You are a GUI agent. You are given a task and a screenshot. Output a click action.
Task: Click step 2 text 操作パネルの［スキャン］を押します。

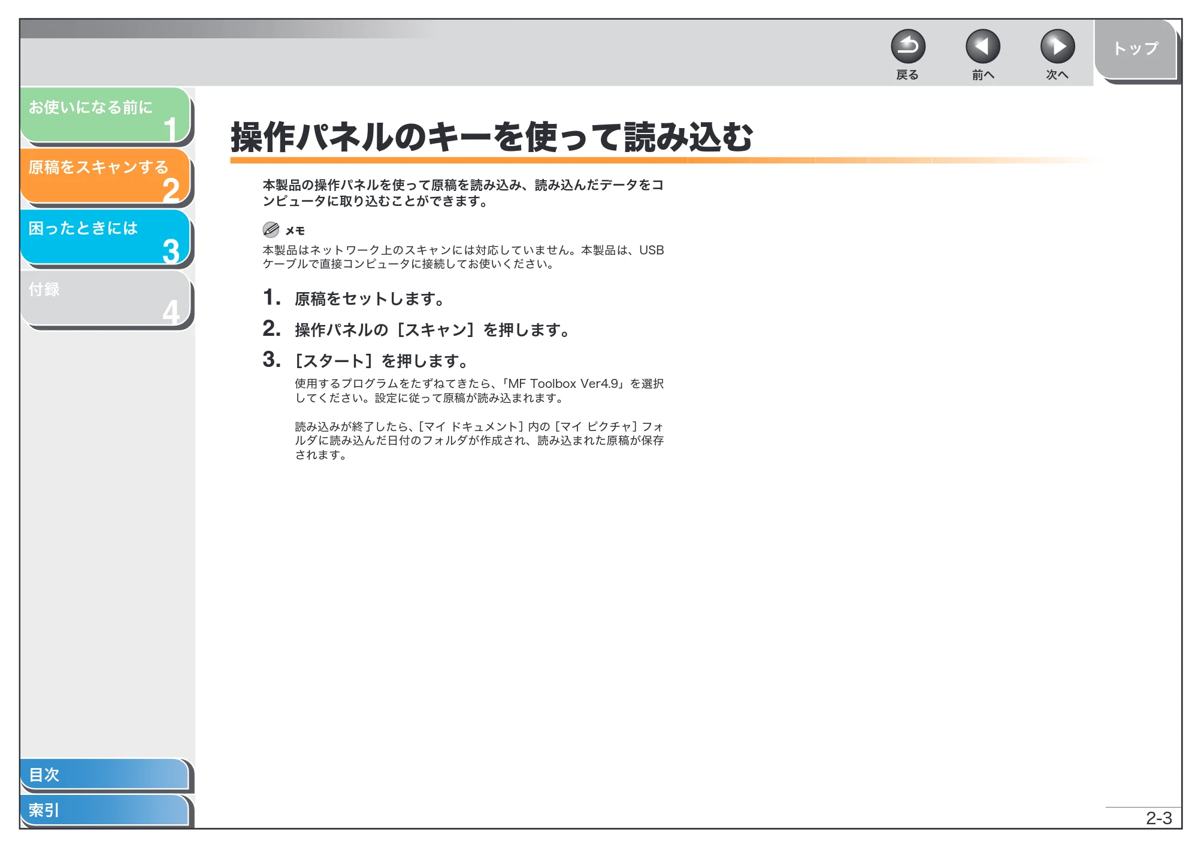432,330
